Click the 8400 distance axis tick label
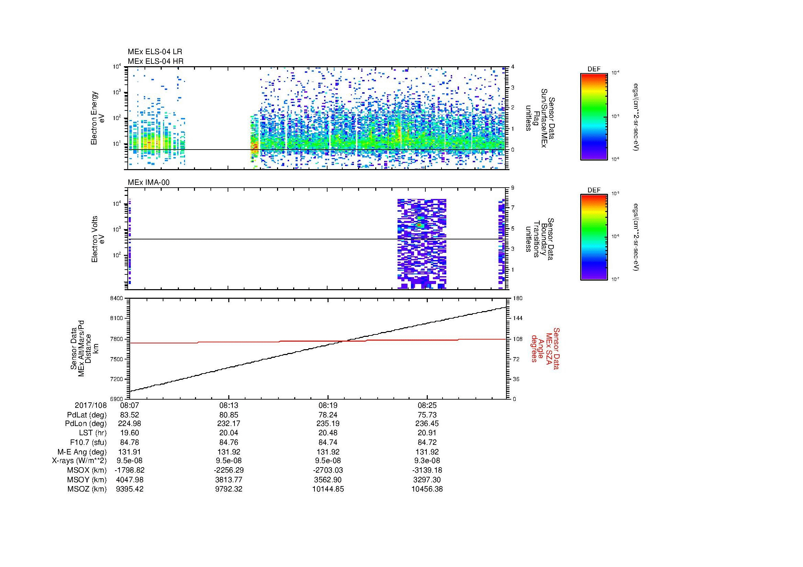803x567 pixels. 117,298
